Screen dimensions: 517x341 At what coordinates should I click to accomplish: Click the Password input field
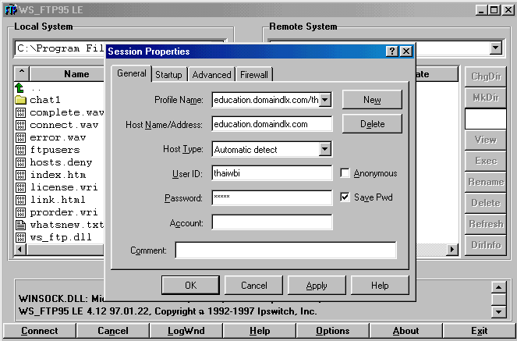(x=272, y=198)
